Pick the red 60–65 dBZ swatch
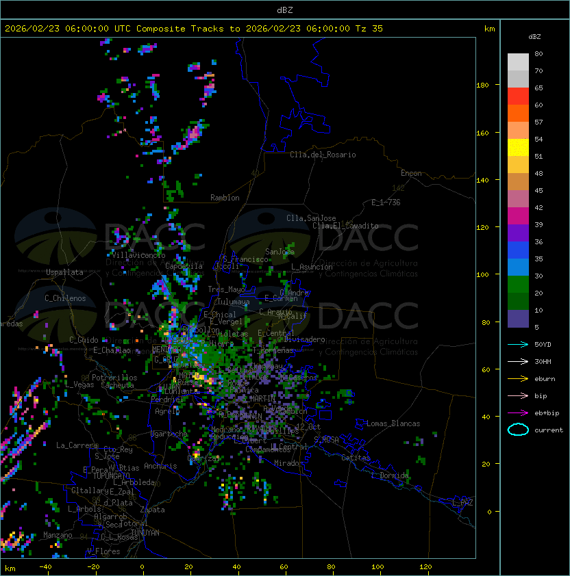570x576 pixels. (518, 96)
